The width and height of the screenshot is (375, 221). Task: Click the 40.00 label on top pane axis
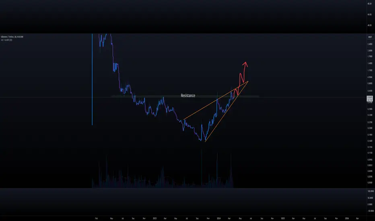(369, 25)
